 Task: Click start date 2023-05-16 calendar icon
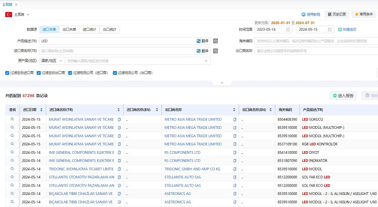[x=288, y=29]
